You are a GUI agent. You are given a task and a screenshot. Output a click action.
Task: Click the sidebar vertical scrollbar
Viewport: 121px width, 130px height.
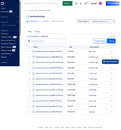[x=20, y=19]
